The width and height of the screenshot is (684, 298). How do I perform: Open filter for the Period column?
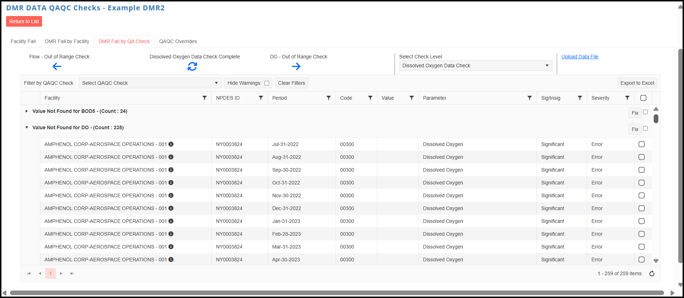click(329, 98)
